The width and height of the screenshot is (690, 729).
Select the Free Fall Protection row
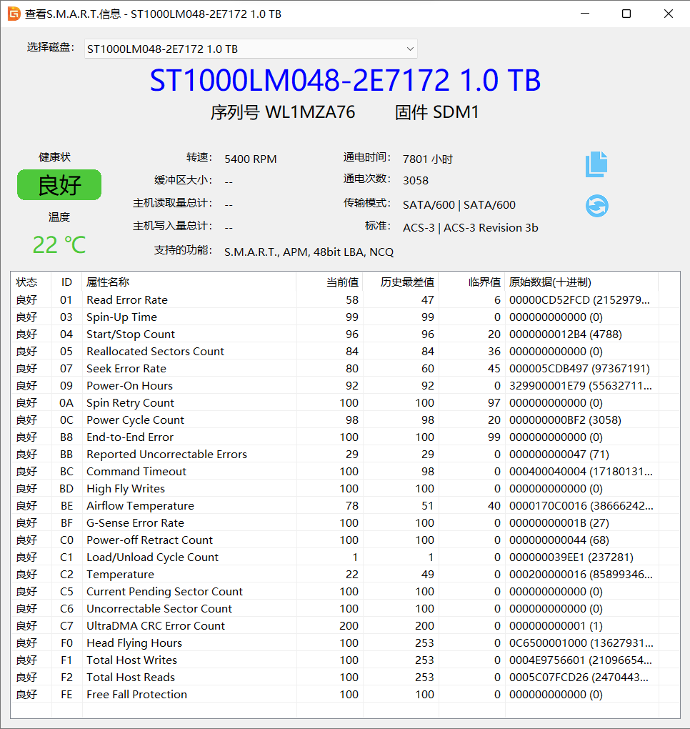coord(136,695)
